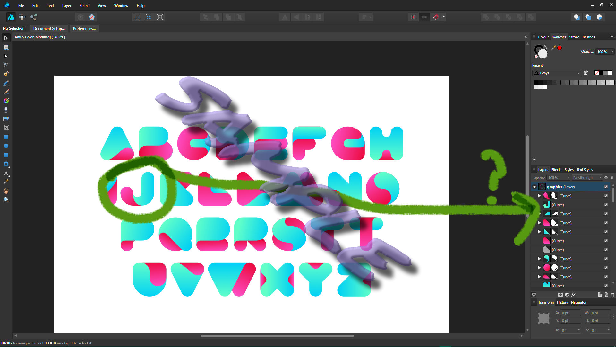Open the Brushes tab
Viewport: 616px width, 347px height.
[588, 37]
